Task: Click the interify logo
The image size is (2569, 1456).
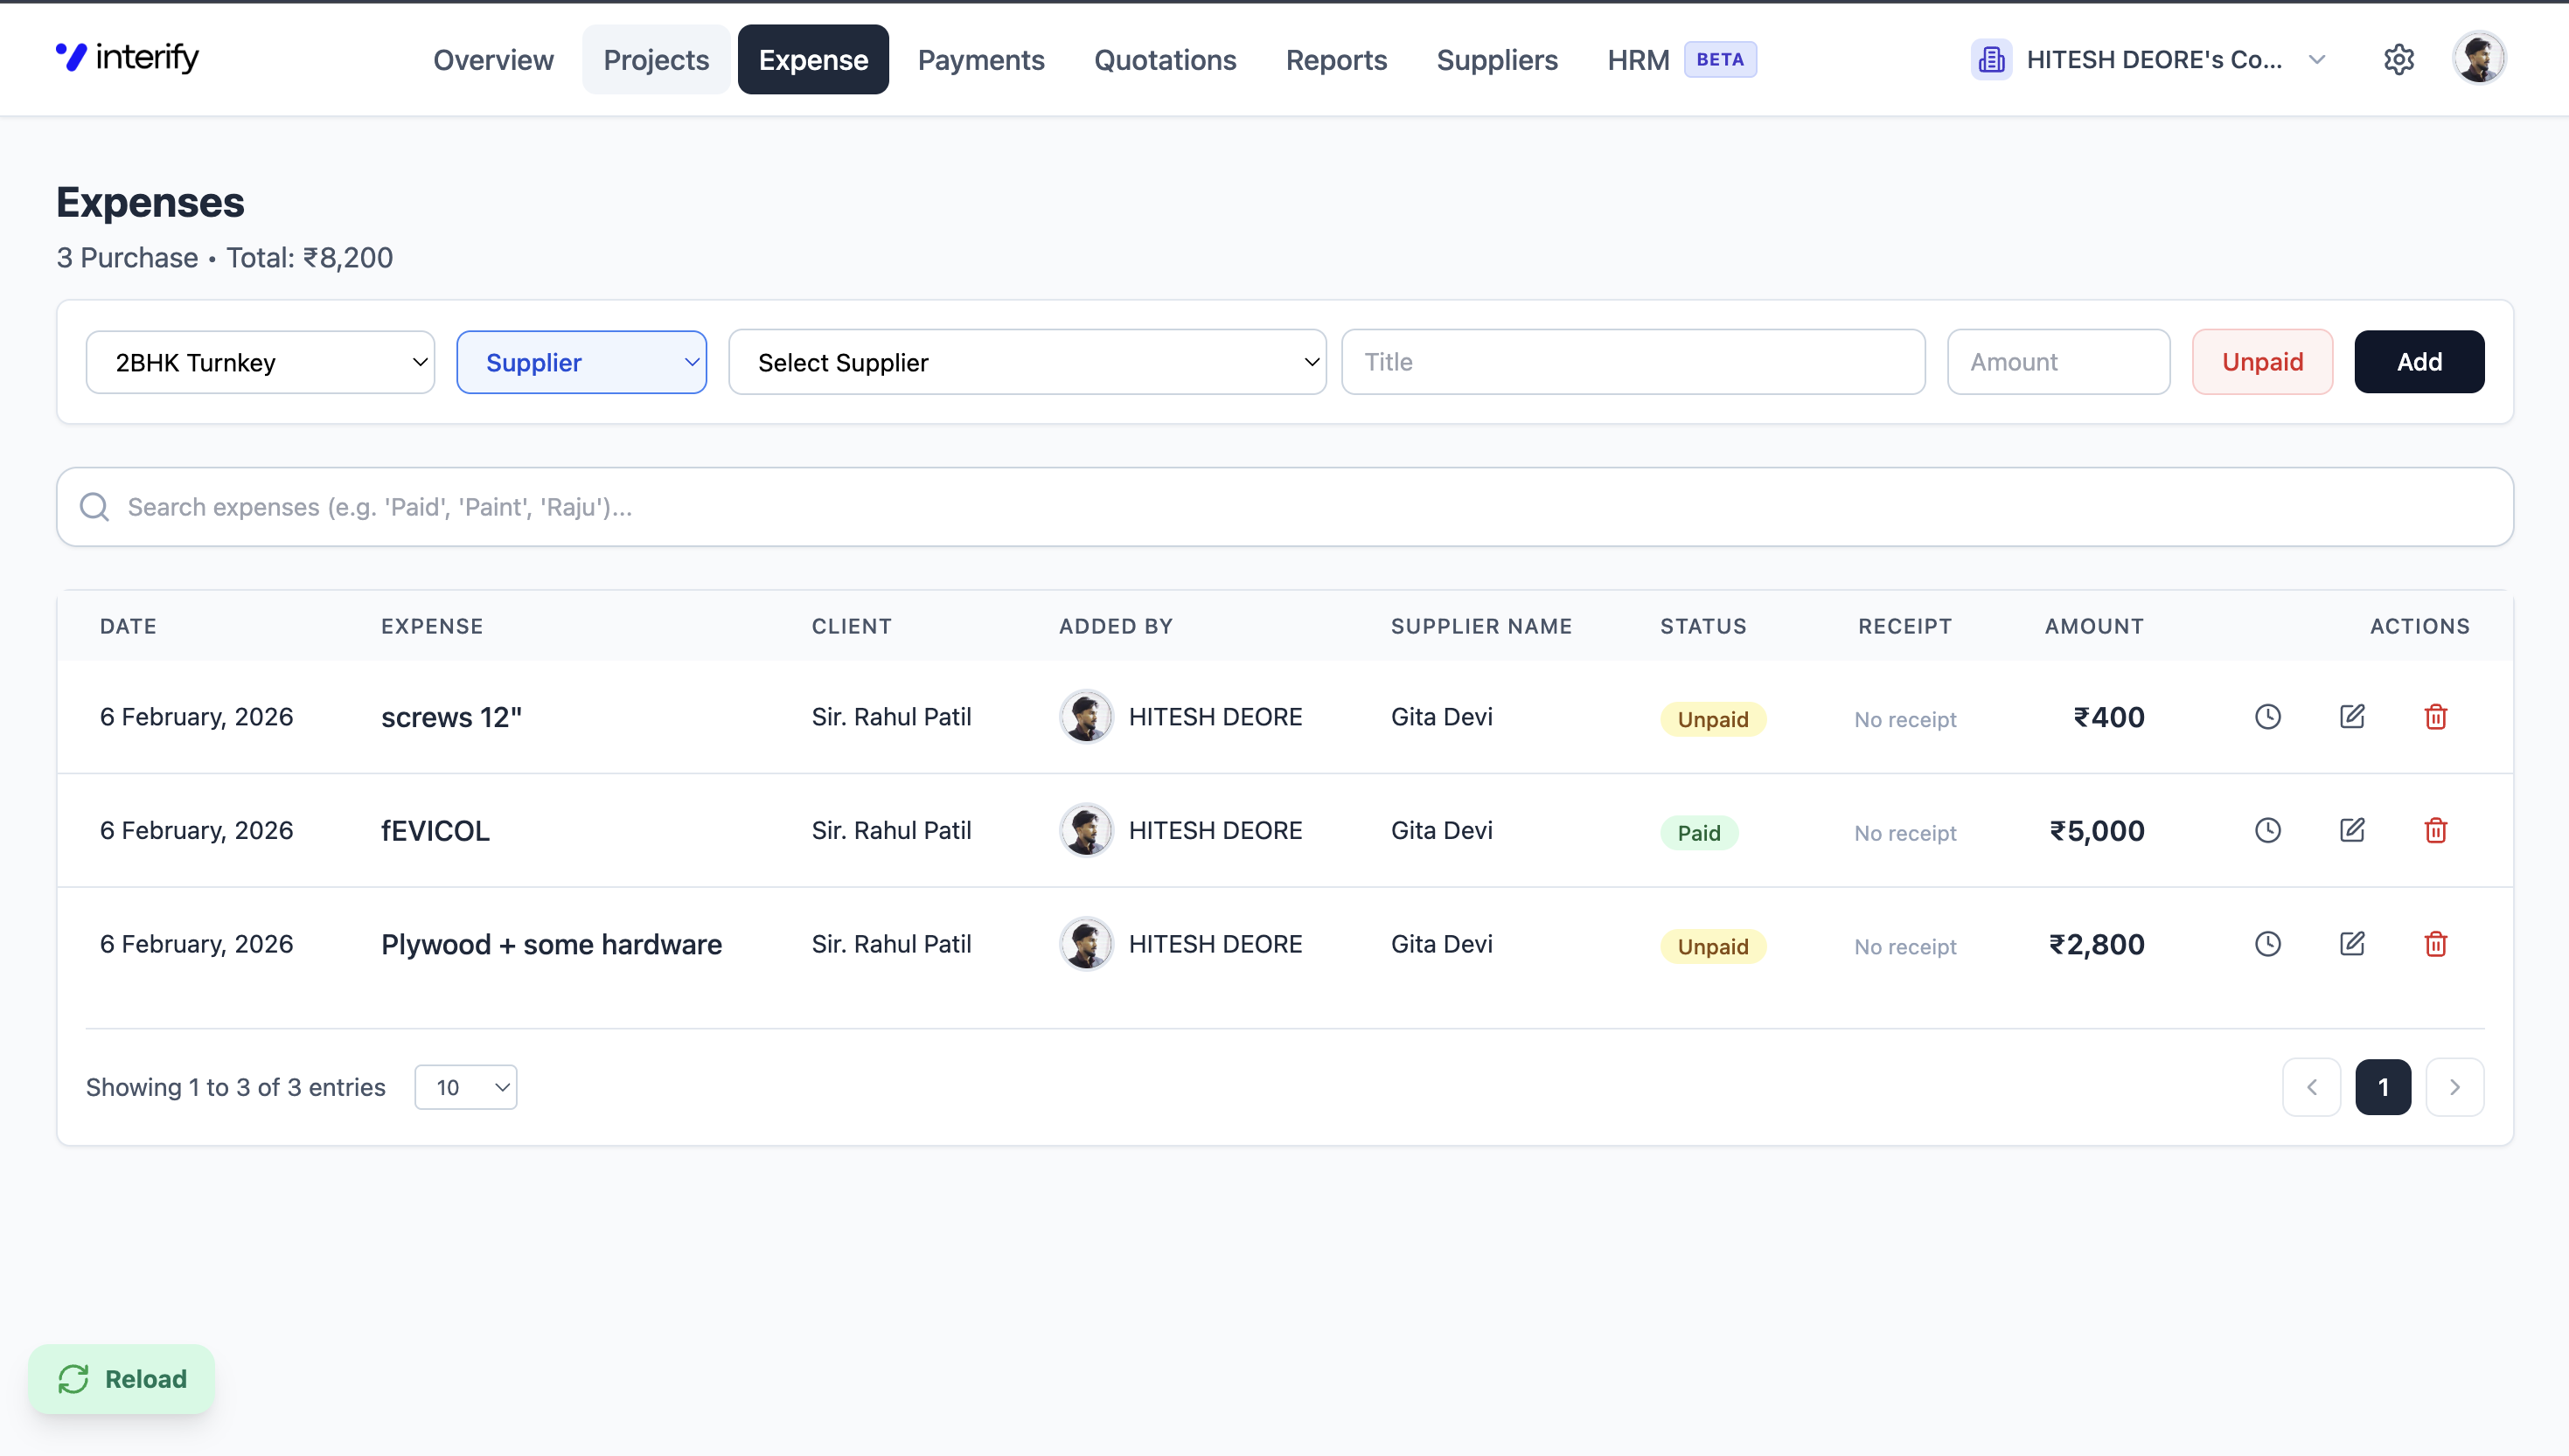Action: click(128, 57)
